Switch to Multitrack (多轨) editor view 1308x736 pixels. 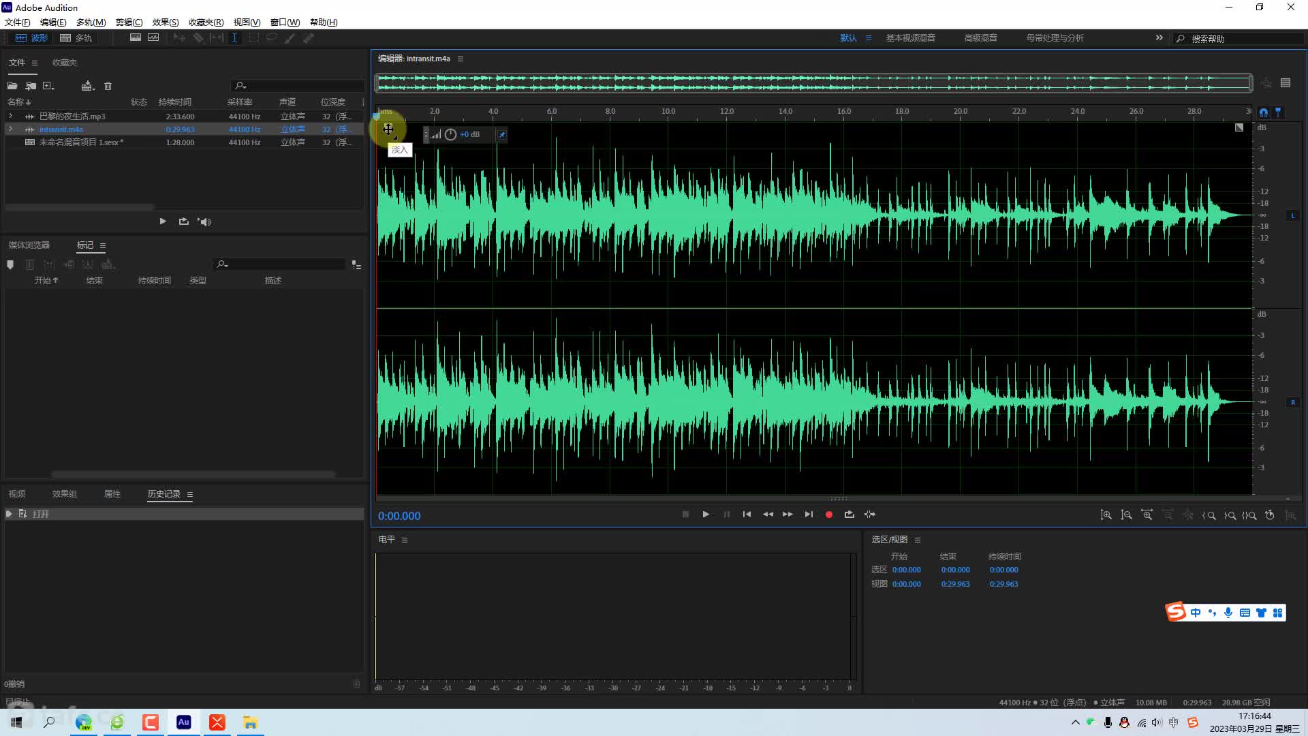pyautogui.click(x=76, y=38)
